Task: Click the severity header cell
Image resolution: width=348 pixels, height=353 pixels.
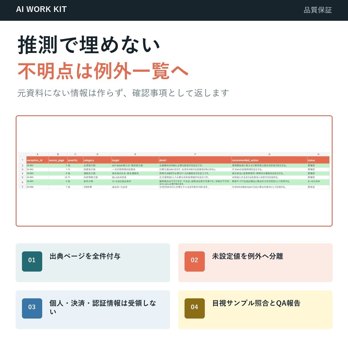Action: (x=75, y=160)
